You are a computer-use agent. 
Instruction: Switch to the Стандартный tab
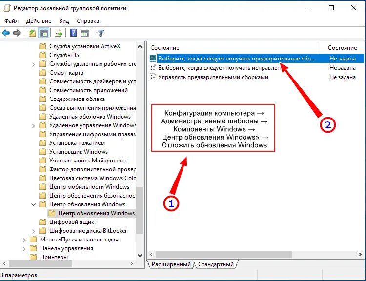point(216,264)
